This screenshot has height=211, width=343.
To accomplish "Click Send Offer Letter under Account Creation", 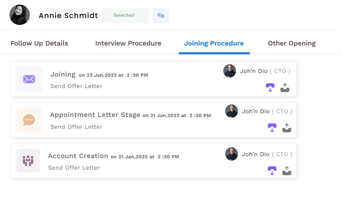I will point(74,167).
